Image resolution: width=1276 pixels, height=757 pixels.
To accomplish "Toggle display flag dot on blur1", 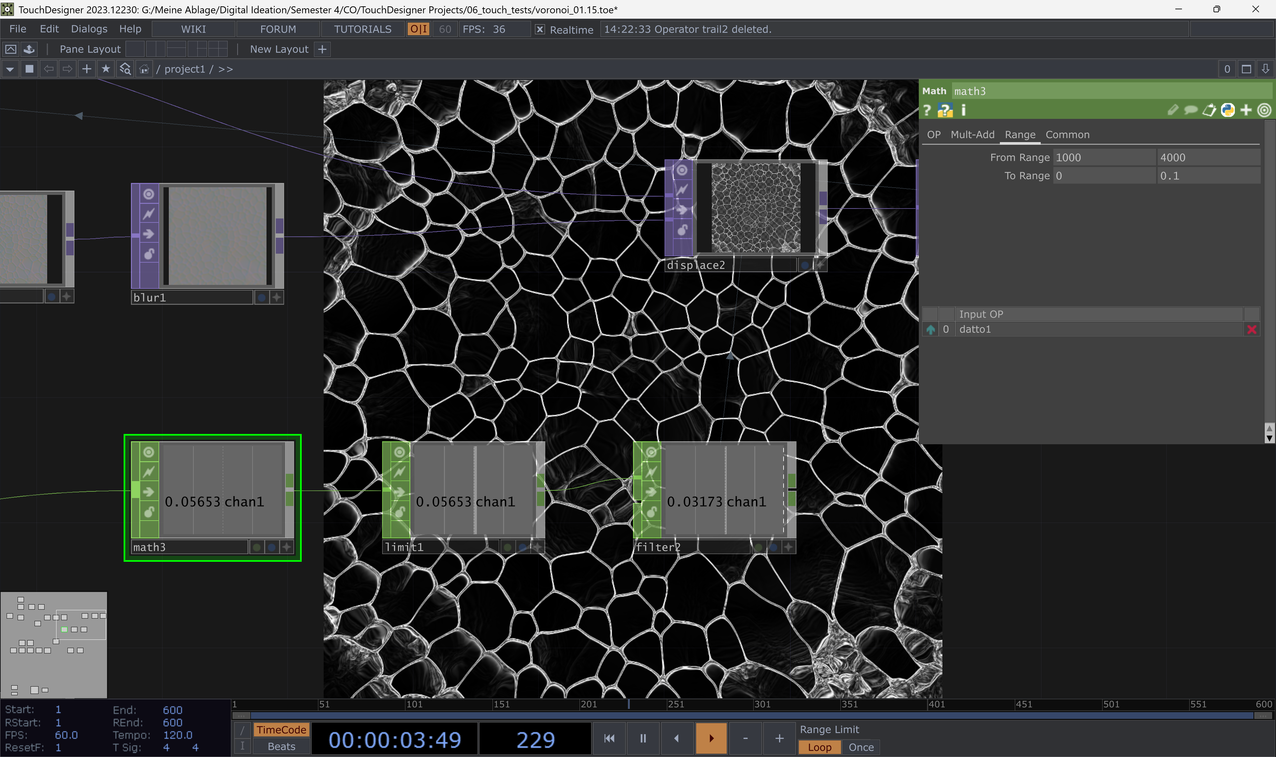I will click(x=261, y=297).
